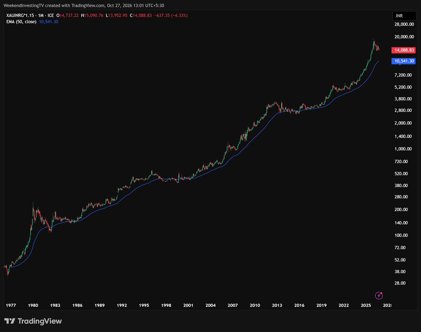The width and height of the screenshot is (421, 332).
Task: Click the high value 15,090.76
Action: 94,15
